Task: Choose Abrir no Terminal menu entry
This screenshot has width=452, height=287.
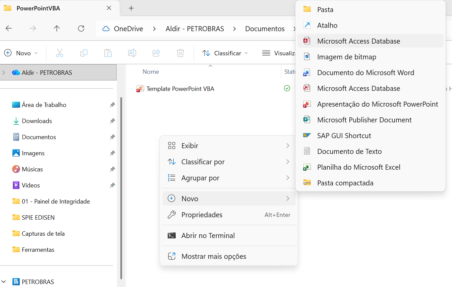Action: [208, 235]
